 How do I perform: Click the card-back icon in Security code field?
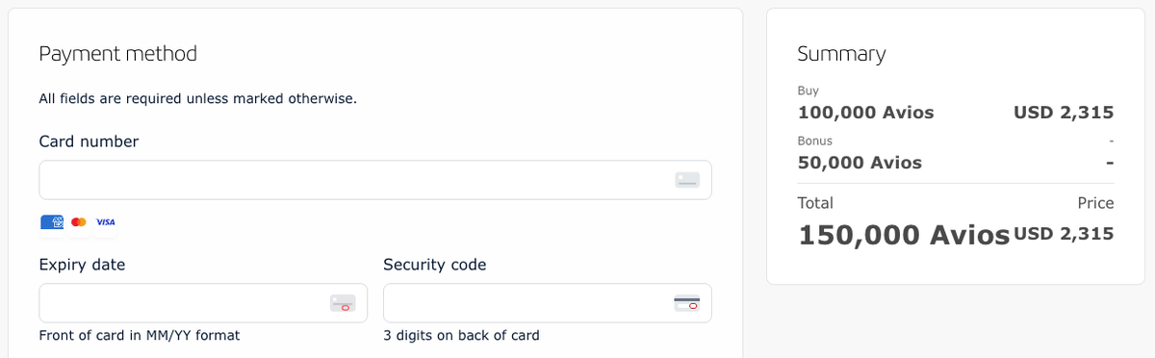click(686, 303)
